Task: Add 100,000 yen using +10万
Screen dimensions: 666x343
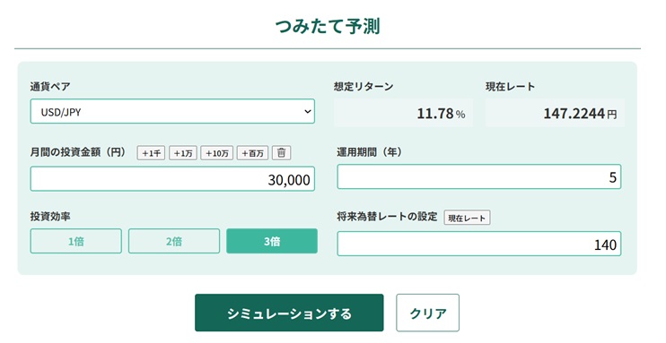Action: pyautogui.click(x=217, y=152)
